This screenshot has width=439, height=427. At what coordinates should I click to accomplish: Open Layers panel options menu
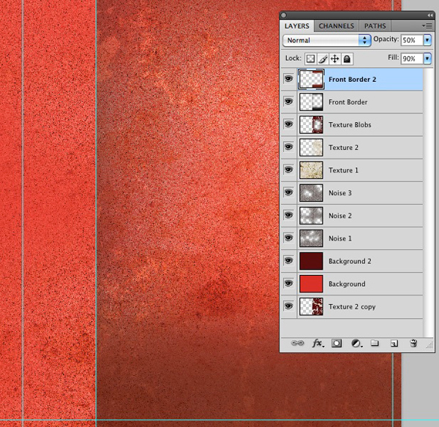pos(427,26)
